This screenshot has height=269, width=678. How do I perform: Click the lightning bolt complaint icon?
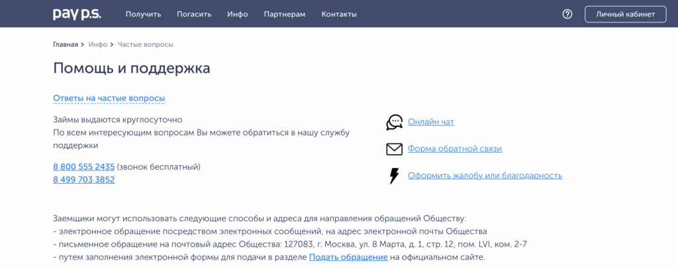[394, 176]
